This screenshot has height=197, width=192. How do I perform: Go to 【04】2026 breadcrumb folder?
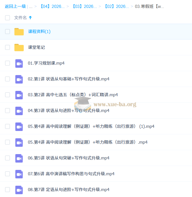(53, 6)
